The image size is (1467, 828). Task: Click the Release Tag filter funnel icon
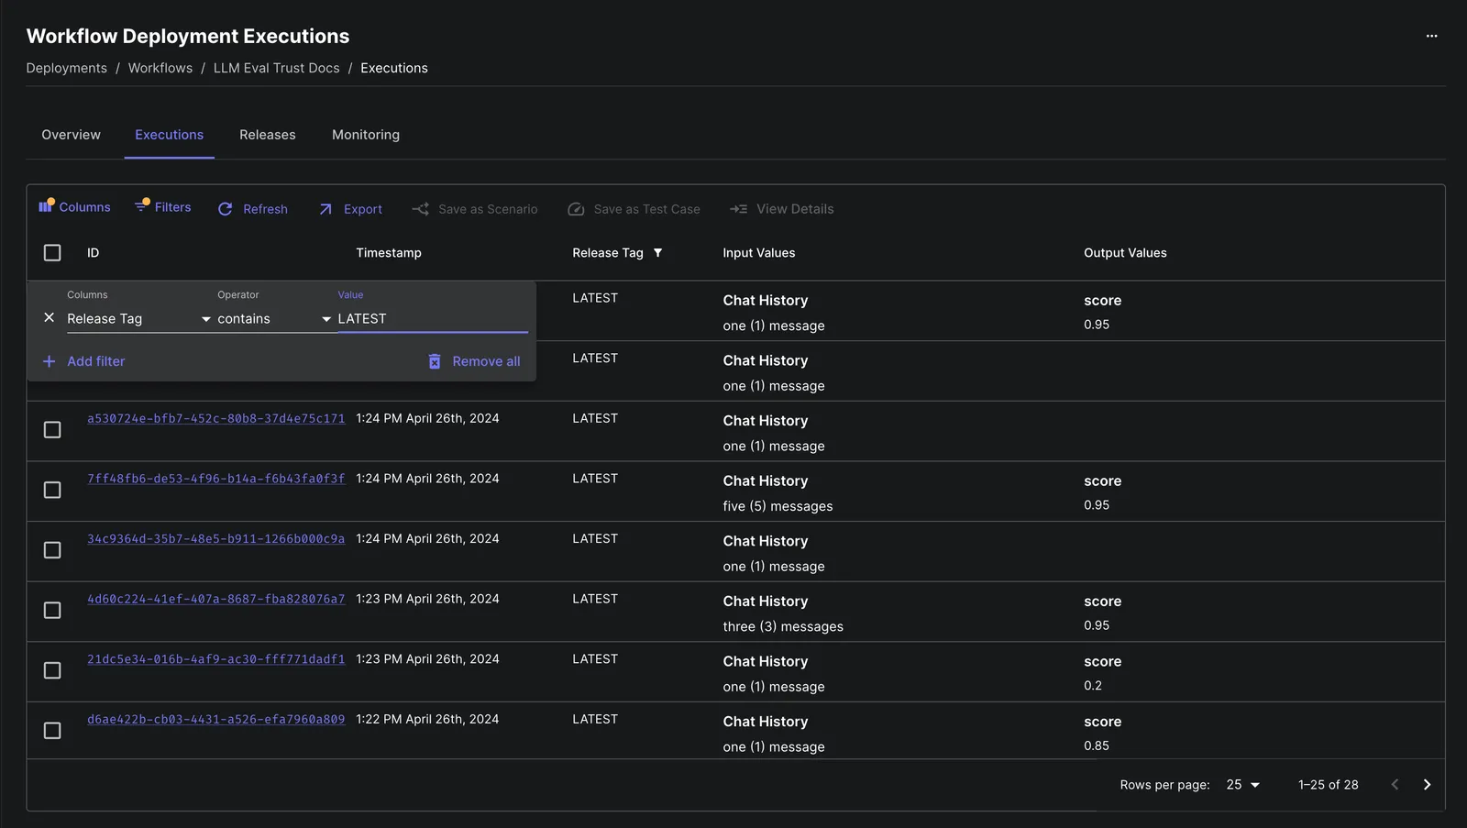point(657,253)
